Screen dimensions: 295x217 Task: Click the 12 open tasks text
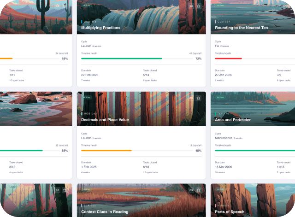click(x=151, y=172)
